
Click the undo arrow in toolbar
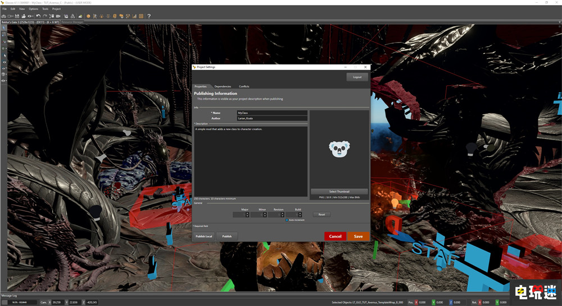[x=38, y=16]
